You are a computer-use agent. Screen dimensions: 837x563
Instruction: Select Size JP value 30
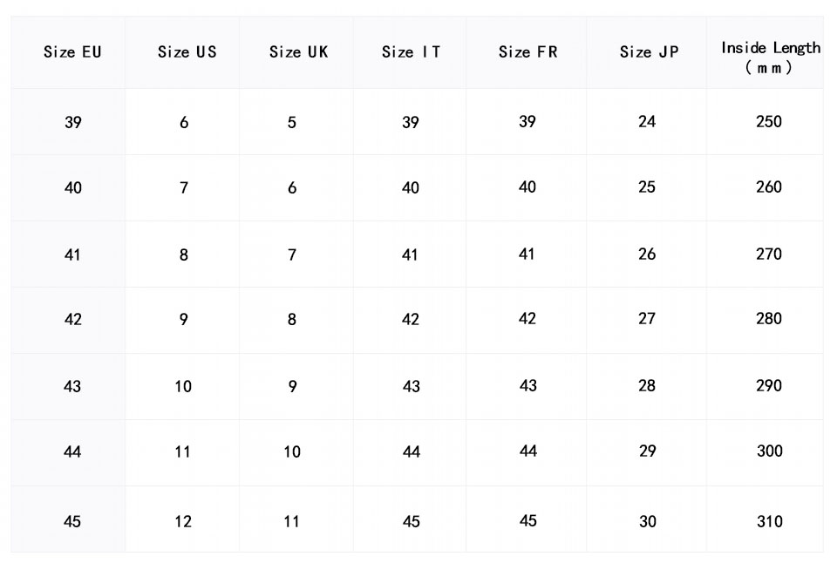647,521
